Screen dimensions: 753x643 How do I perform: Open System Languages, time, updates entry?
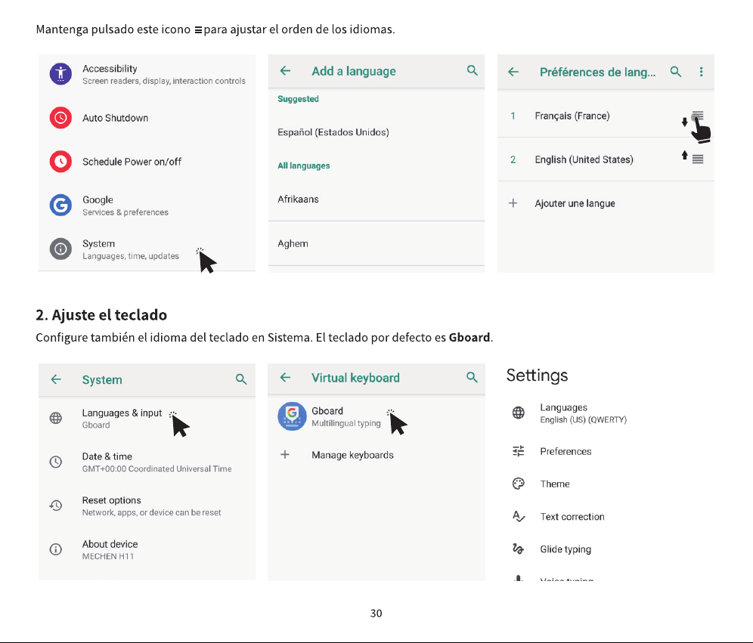click(x=147, y=249)
